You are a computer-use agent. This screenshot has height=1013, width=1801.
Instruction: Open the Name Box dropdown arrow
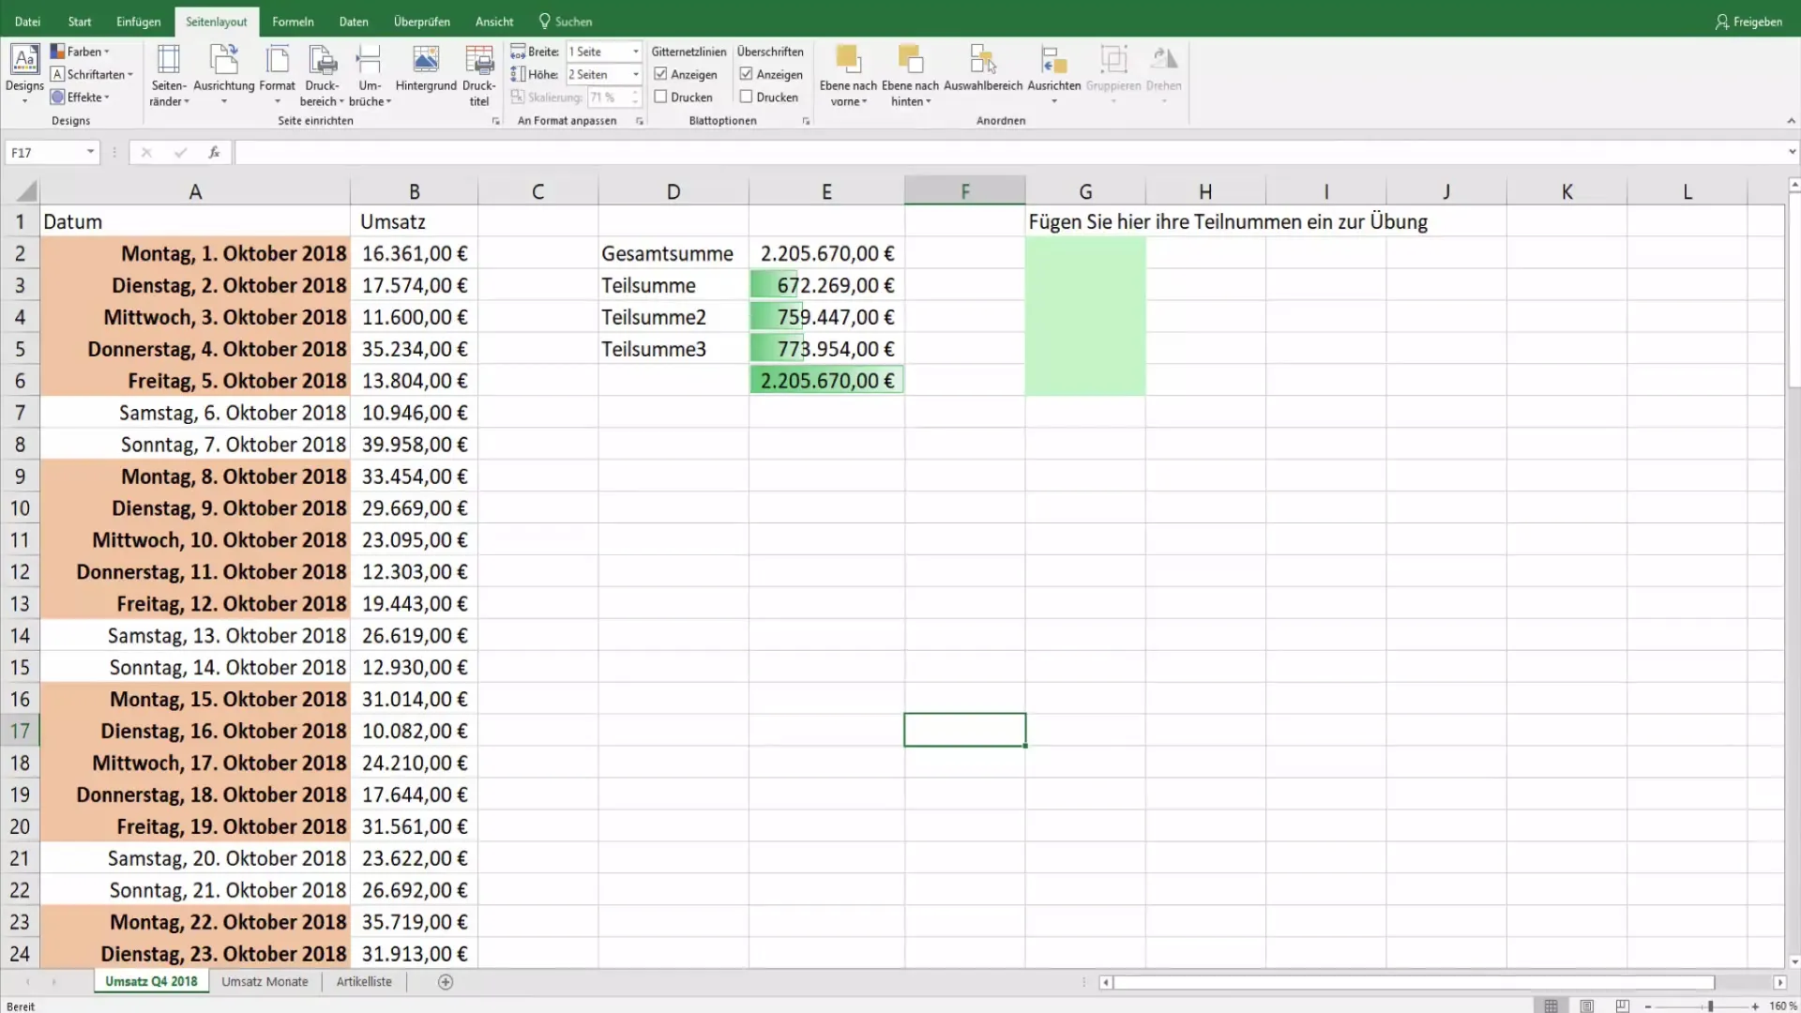click(x=90, y=152)
